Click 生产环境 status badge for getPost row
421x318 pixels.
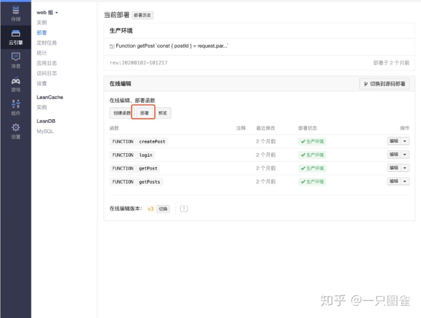coord(312,168)
